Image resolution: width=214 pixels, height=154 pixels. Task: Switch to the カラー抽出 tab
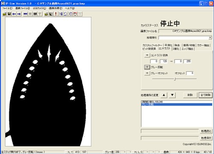pos(203,45)
